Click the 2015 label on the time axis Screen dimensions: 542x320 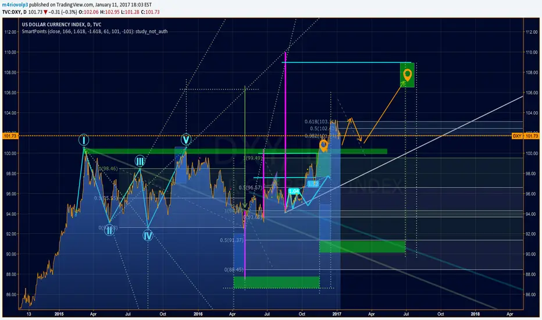(59, 314)
